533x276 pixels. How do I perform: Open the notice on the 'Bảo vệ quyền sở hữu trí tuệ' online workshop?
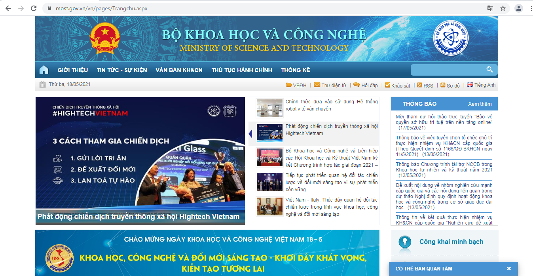point(444,122)
